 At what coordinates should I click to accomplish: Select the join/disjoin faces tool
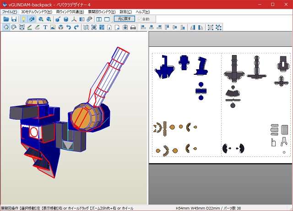tap(22, 28)
